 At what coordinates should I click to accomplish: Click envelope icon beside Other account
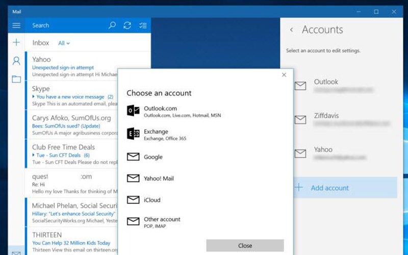pos(133,221)
